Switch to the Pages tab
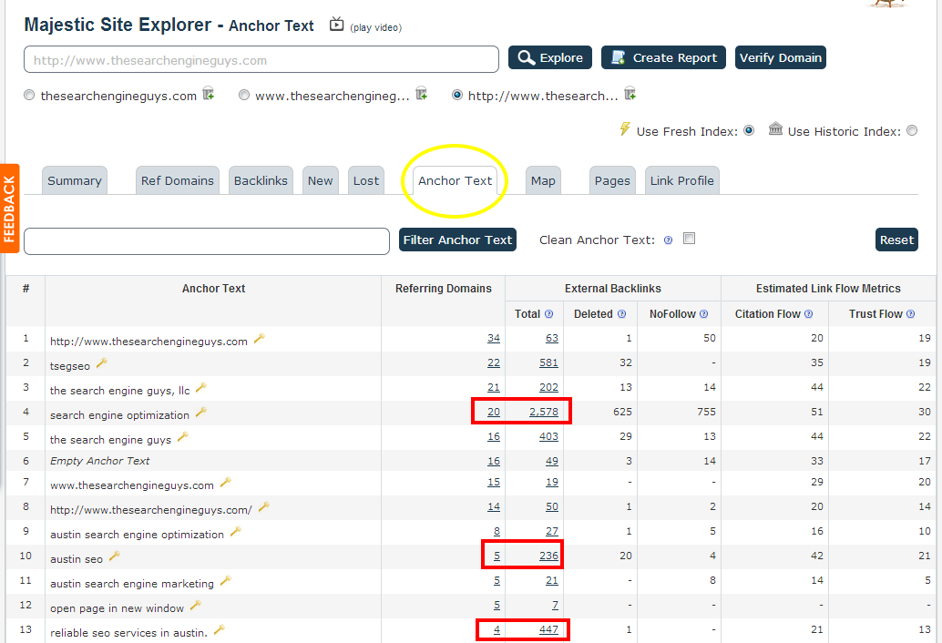 612,180
